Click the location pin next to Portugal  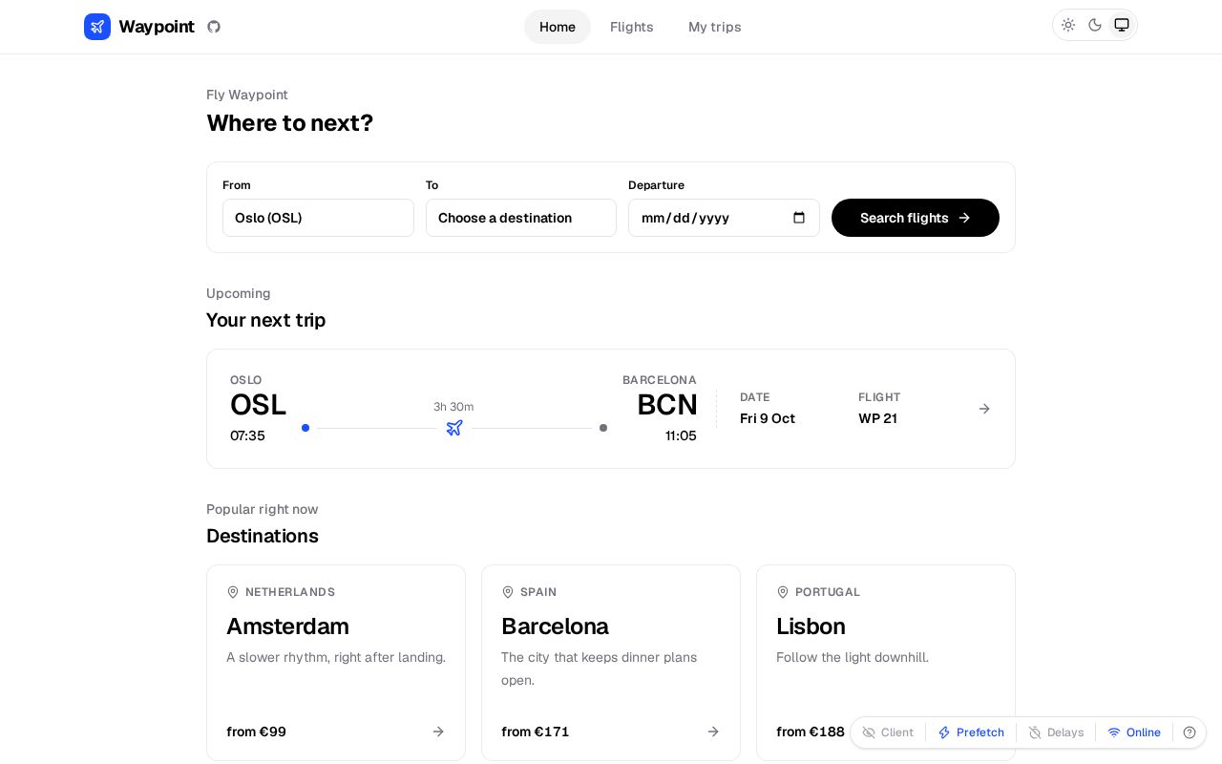[783, 592]
